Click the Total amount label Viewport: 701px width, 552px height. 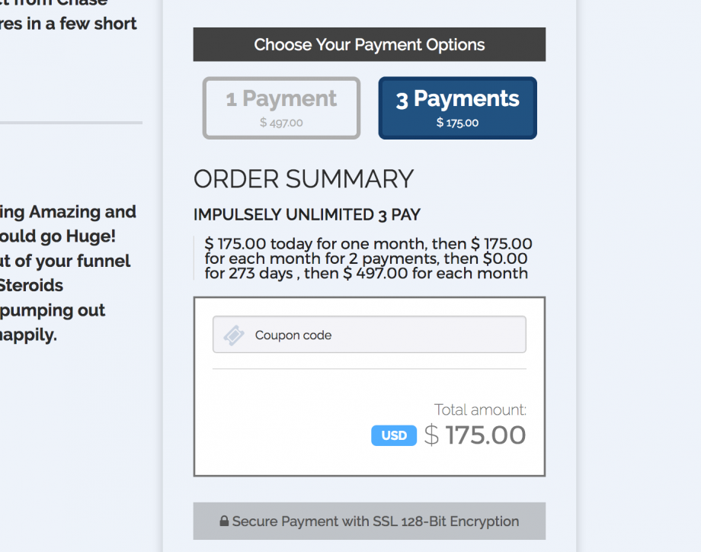point(480,410)
